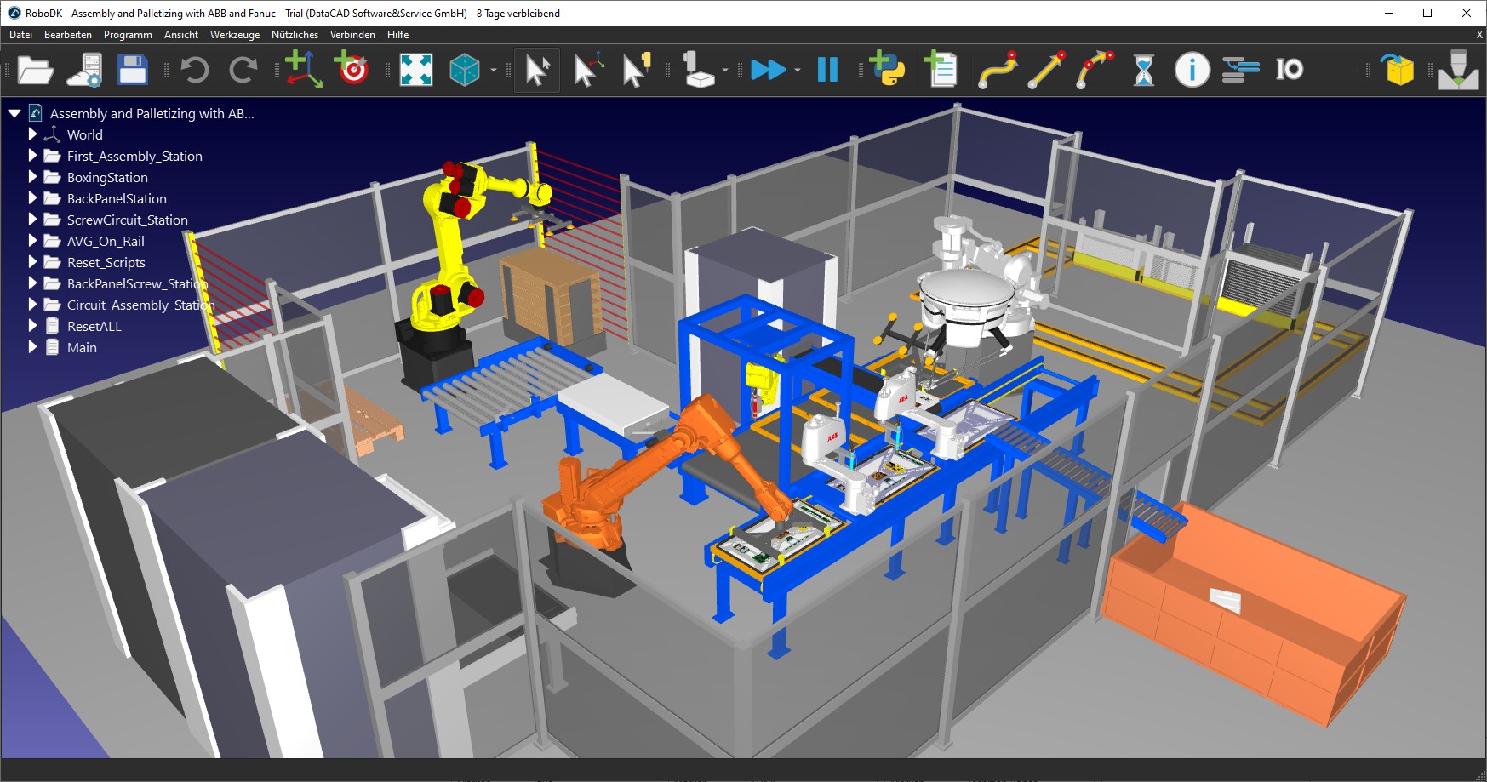Open the Programm menu

[x=128, y=35]
